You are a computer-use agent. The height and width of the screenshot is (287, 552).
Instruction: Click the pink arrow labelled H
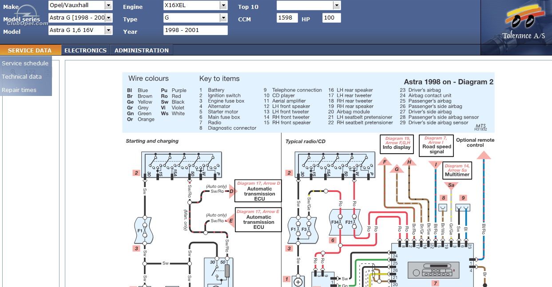click(x=409, y=162)
